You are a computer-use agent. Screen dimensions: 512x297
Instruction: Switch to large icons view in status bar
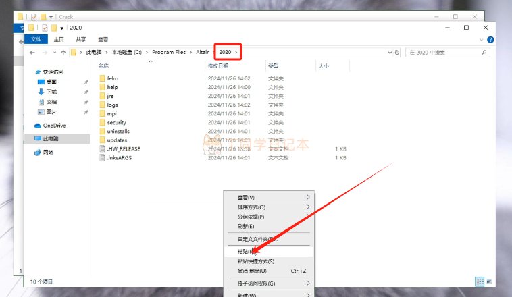pos(488,280)
